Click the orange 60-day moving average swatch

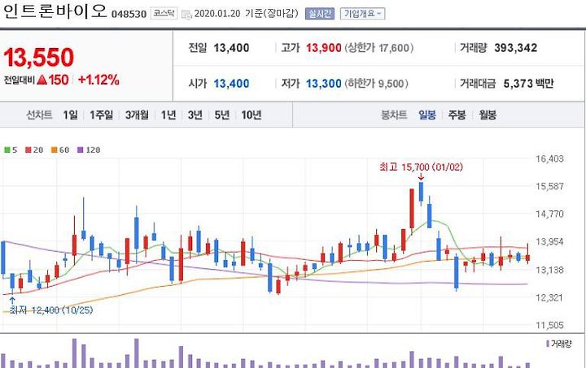[55, 150]
